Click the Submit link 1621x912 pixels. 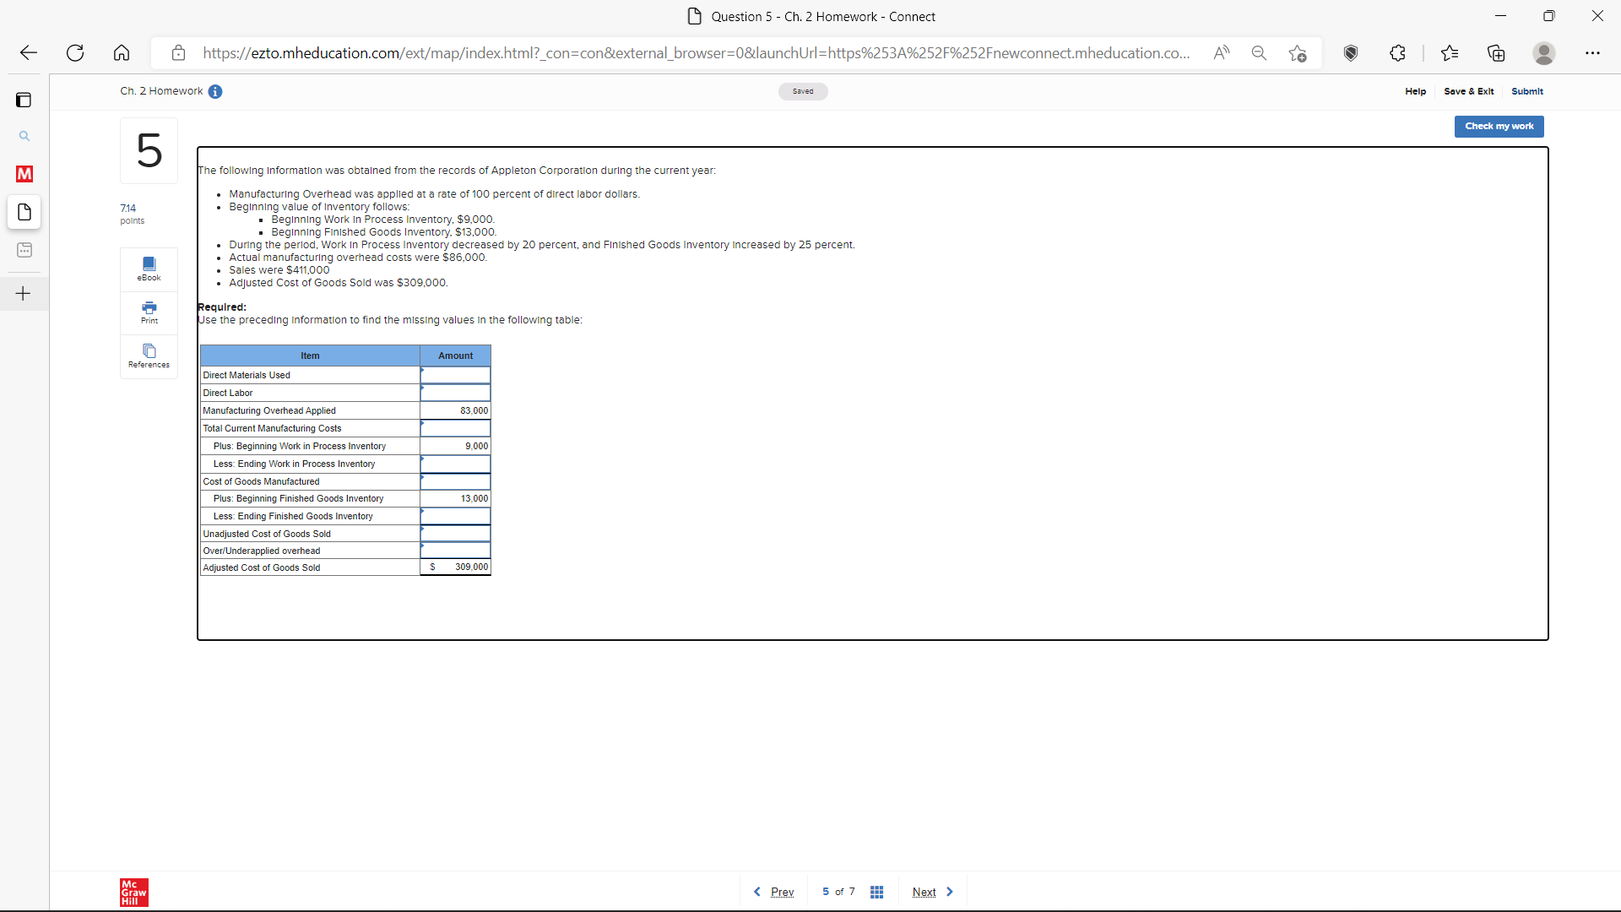click(x=1528, y=91)
